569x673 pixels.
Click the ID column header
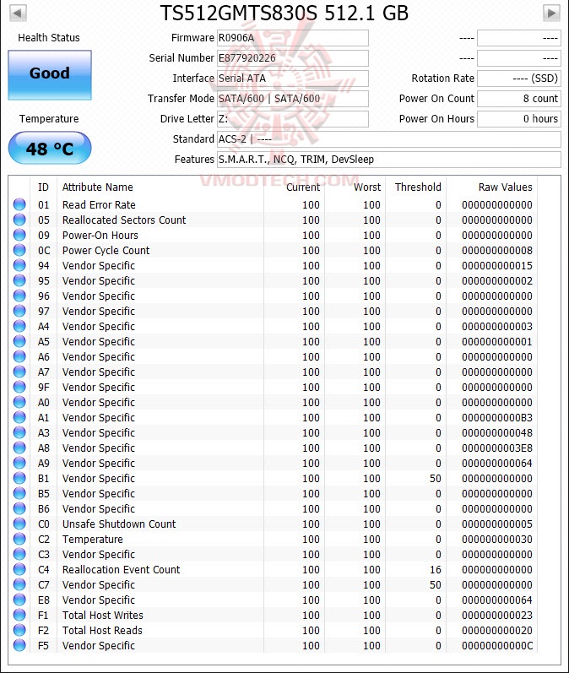[43, 187]
